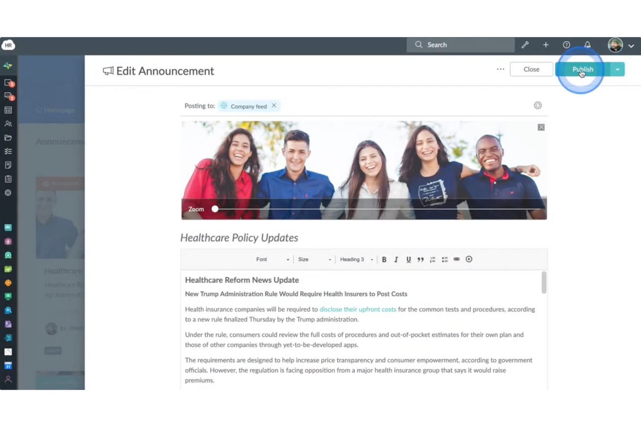Open announcement settings via the gear icon
Viewport: 641px width, 427px height.
tap(537, 105)
